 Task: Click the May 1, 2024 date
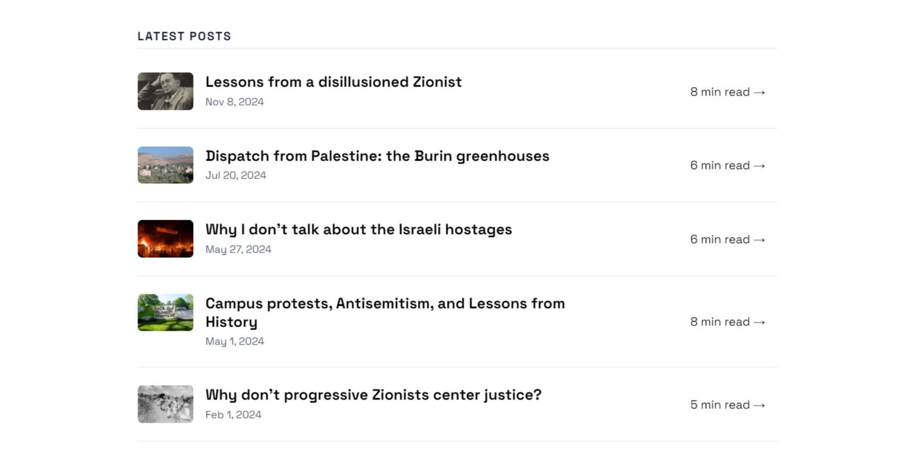[x=234, y=342]
